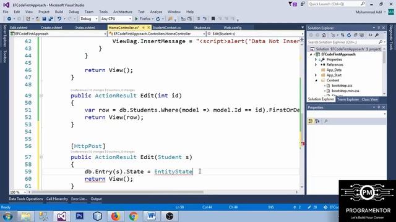
Task: Open the Data Tools Operations tab
Action: [x=26, y=199]
